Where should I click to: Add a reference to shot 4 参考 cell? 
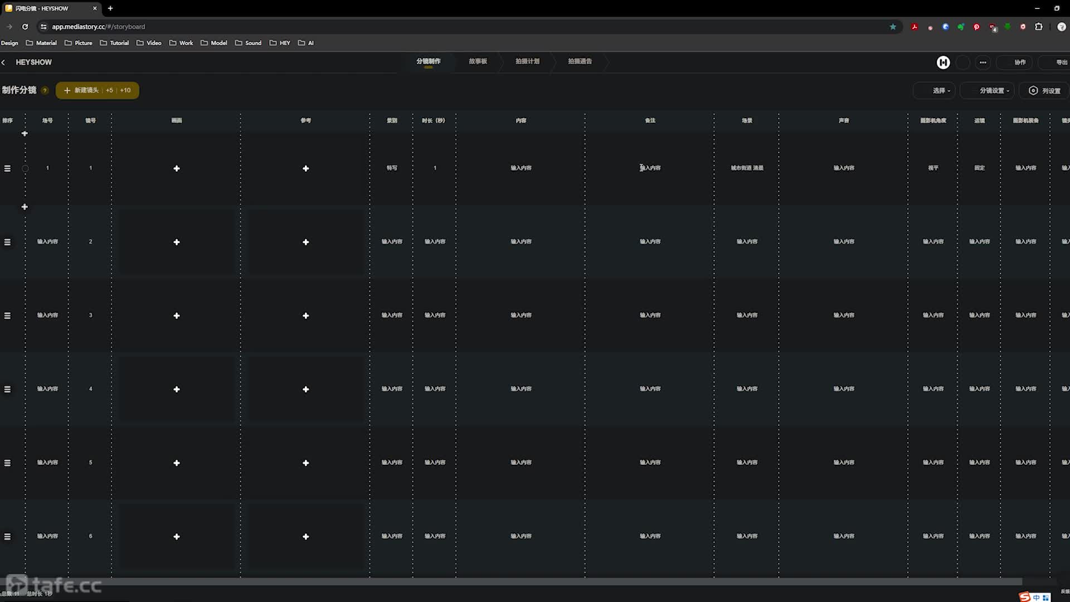305,389
